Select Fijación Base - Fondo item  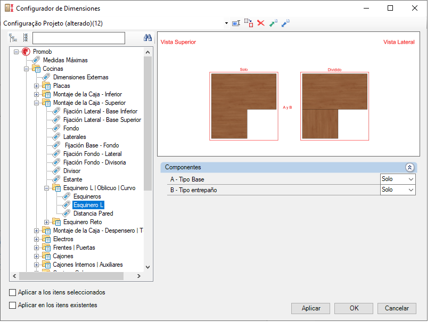click(92, 145)
